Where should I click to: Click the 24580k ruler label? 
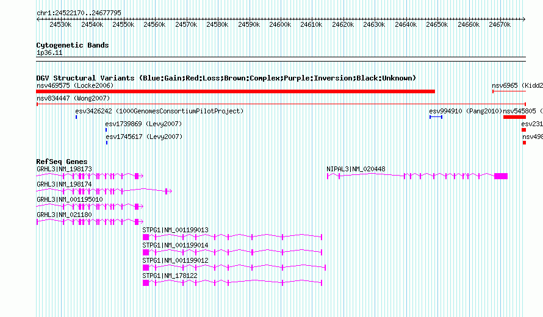pyautogui.click(x=217, y=24)
